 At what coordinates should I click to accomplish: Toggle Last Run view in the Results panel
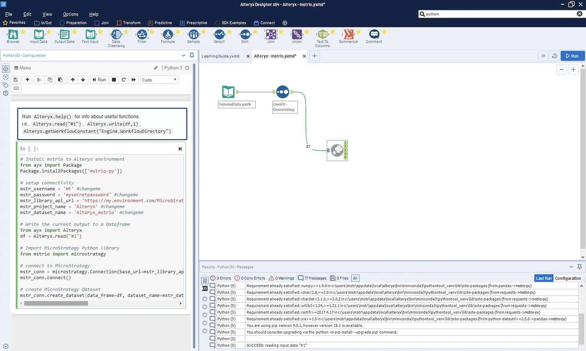(x=543, y=278)
